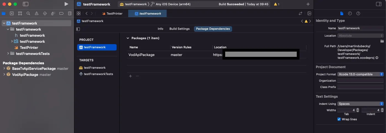Click the Name field in inspector
This screenshot has height=133, width=386.
click(361, 28)
